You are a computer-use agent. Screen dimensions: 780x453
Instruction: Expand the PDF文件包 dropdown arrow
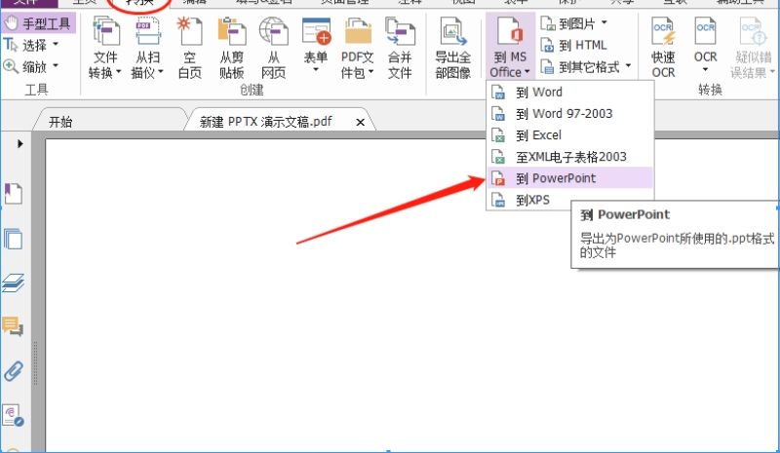pyautogui.click(x=371, y=72)
